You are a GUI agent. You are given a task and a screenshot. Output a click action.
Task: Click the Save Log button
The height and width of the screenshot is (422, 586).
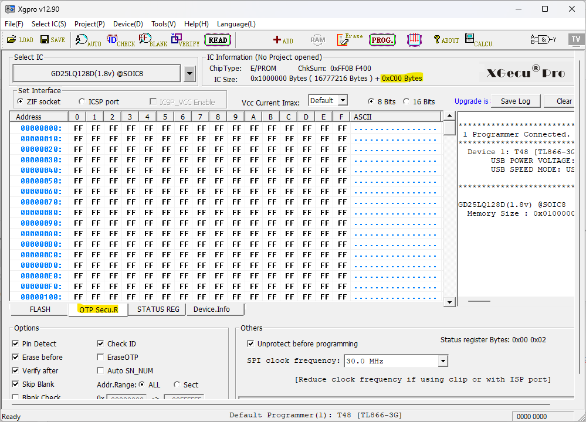click(516, 101)
